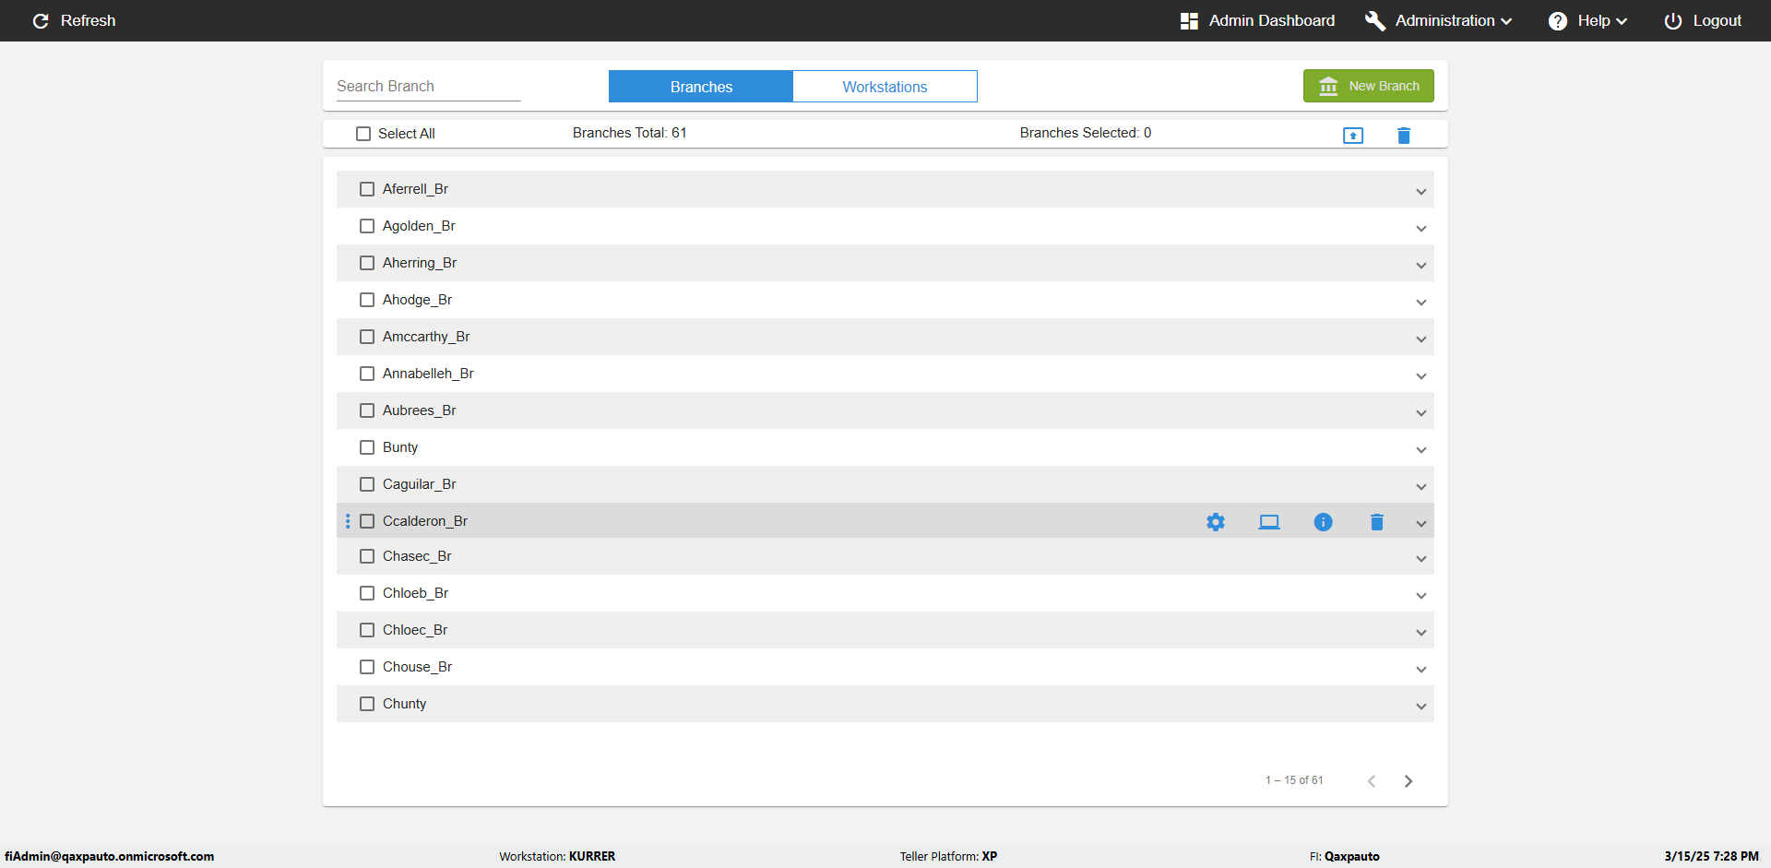Click the workstation laptop icon for Ccalderon_Br

pyautogui.click(x=1269, y=522)
